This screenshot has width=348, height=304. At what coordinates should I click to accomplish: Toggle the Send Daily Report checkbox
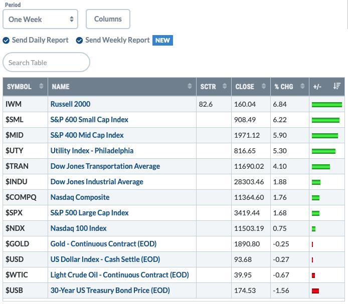tap(6, 41)
